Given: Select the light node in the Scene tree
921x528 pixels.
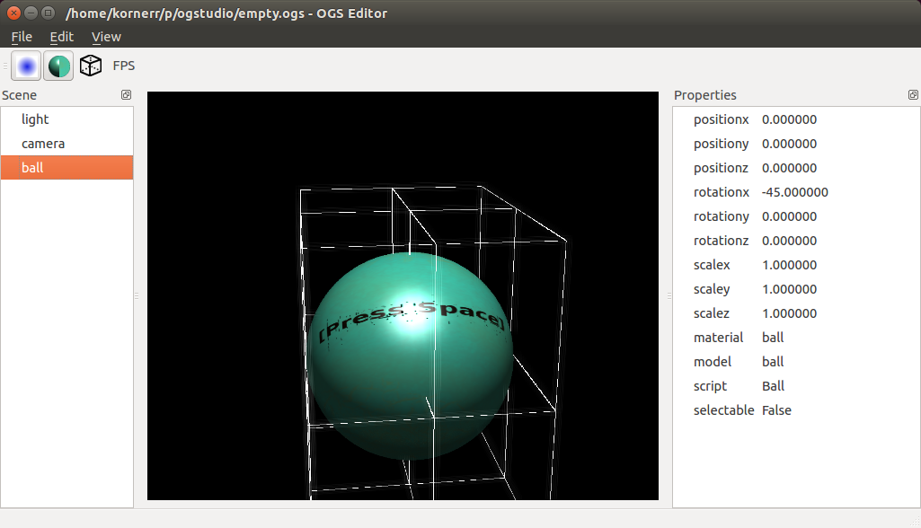Looking at the screenshot, I should [34, 119].
